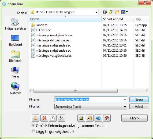Go back with the round arrow icon
Image resolution: width=153 pixels, height=139 pixels.
pos(105,12)
